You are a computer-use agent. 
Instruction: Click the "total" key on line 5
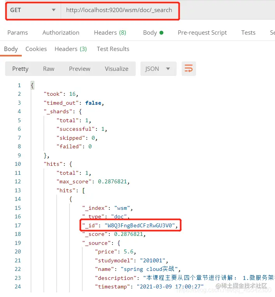[68, 120]
